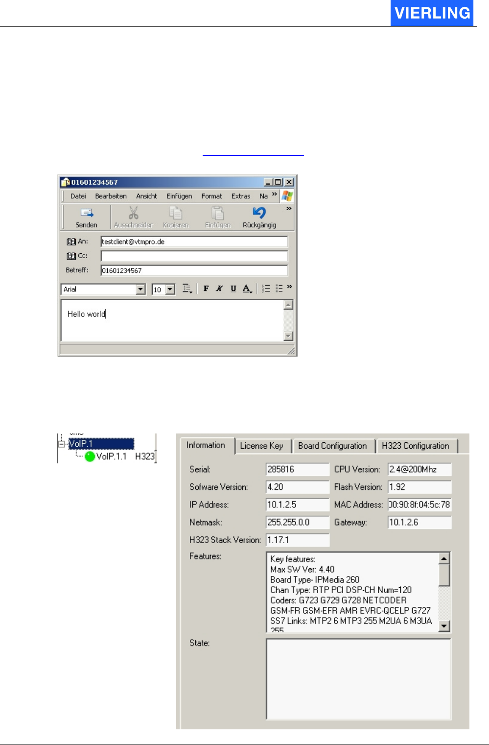Switch to the Information tab
Screen dimensions: 489x745
206,445
